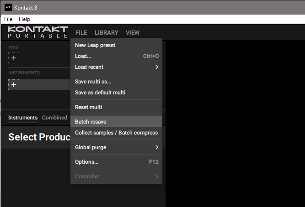This screenshot has height=207, width=305.
Task: Select Load... from the menu
Action: [x=116, y=56]
